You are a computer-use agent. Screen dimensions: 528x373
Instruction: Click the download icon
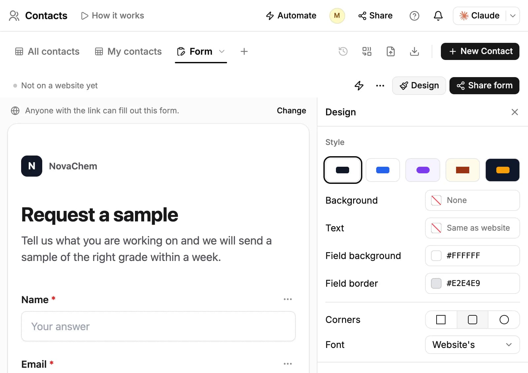coord(414,51)
